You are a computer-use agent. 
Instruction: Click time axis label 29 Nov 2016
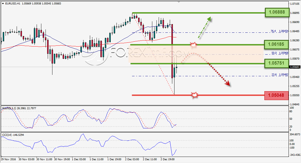pos(8,159)
